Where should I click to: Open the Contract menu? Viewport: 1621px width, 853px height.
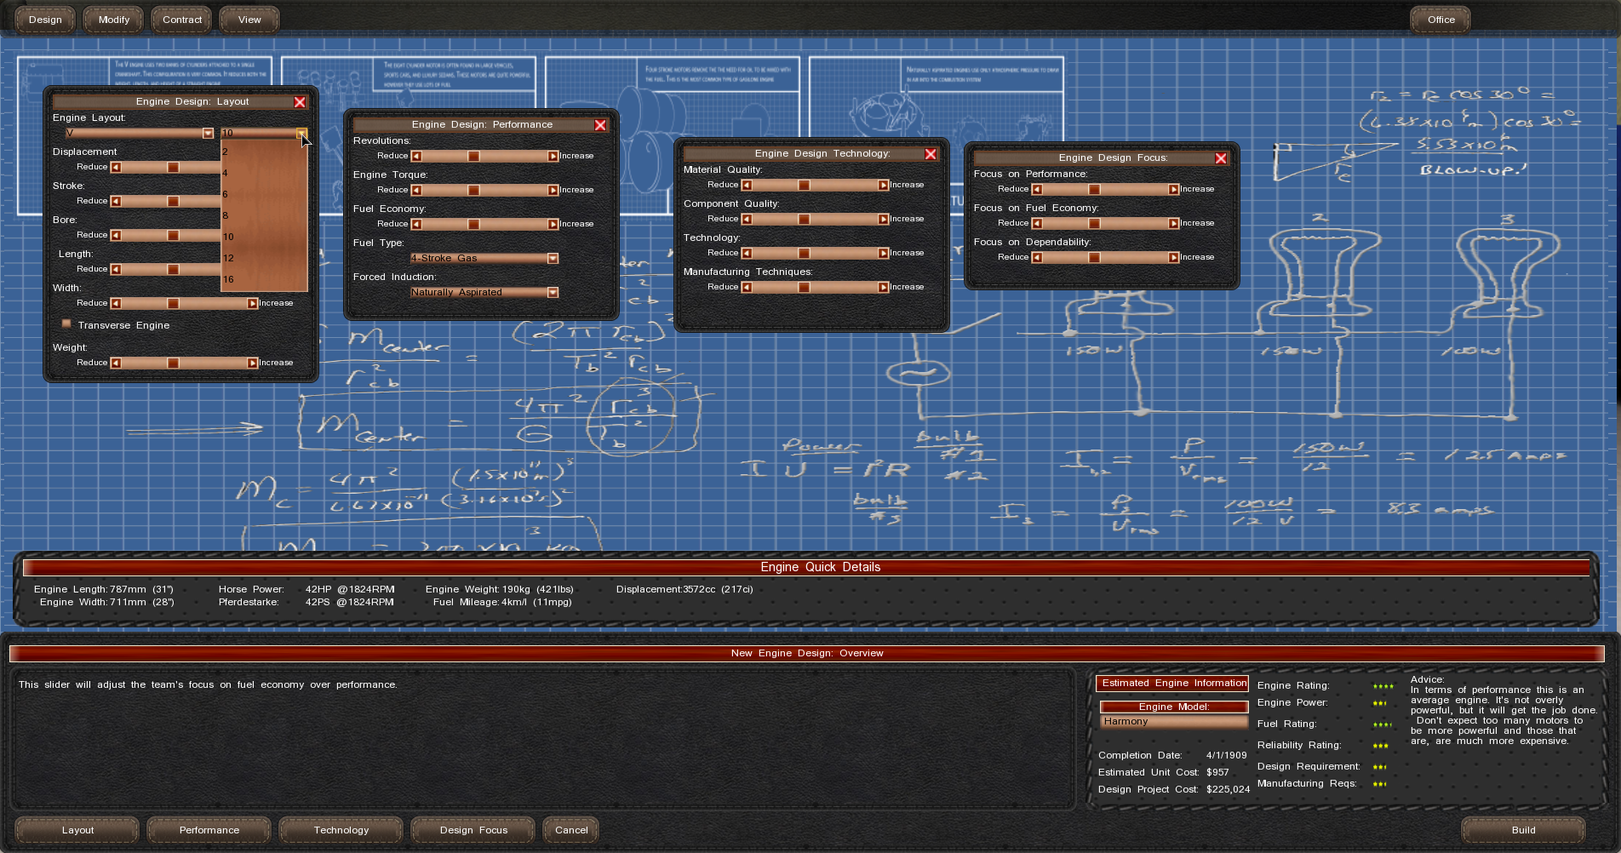coord(182,20)
